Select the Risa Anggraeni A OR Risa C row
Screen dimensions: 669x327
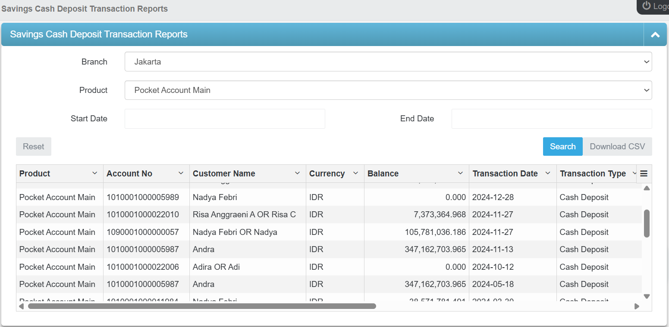(x=244, y=215)
